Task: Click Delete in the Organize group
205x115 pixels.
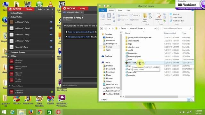Action: (x=135, y=15)
